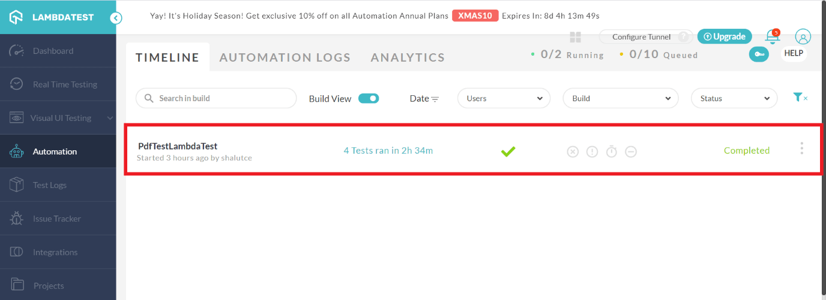
Task: Click the '4 Tests ran in 2h 34m' link
Action: pyautogui.click(x=388, y=150)
